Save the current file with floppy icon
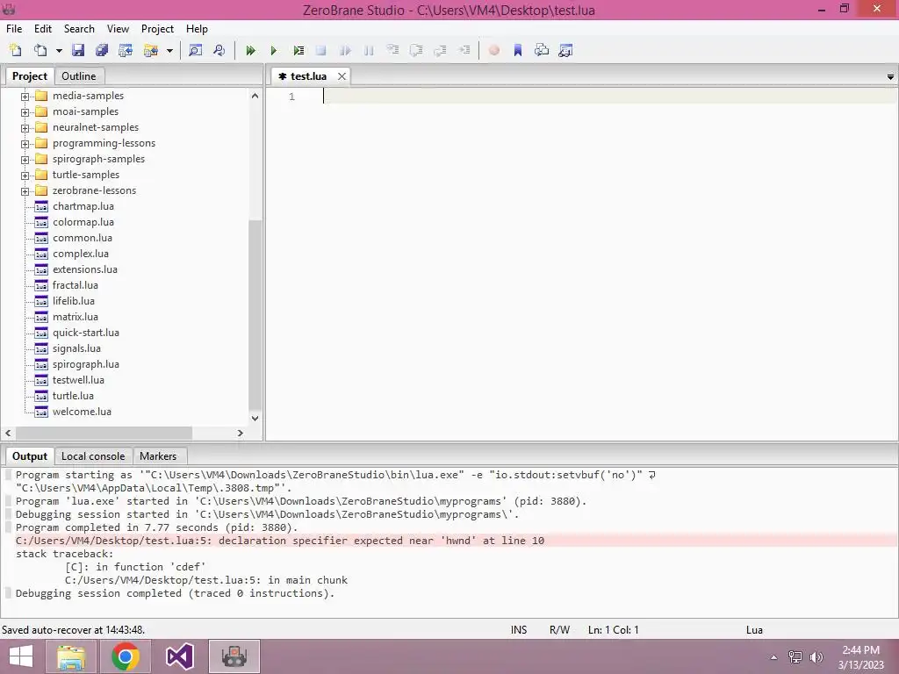This screenshot has width=899, height=674. click(78, 50)
